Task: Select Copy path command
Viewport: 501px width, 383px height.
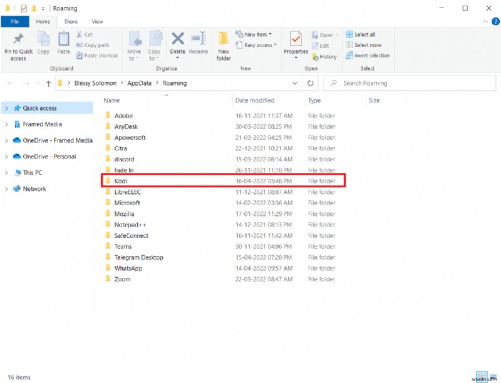Action: coord(93,45)
